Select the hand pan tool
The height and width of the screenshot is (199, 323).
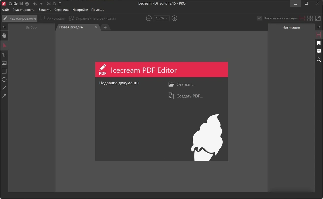(x=4, y=35)
